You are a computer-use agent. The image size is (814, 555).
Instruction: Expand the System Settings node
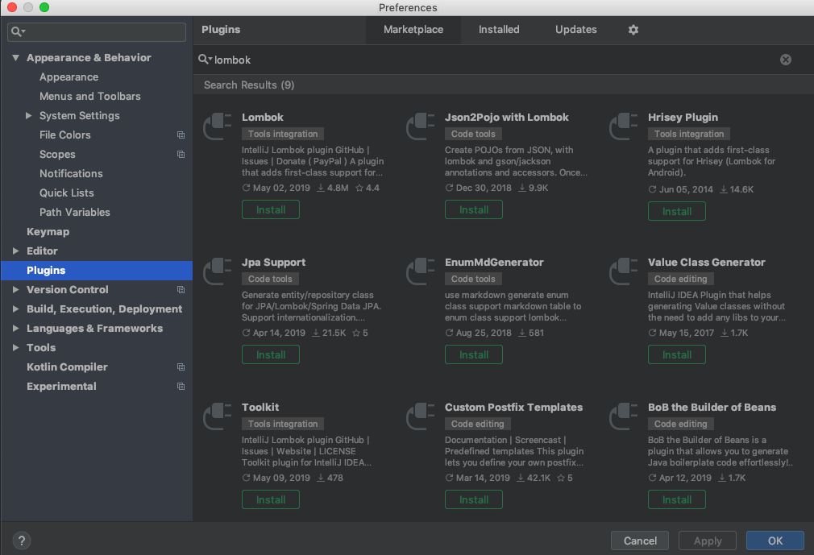tap(28, 116)
